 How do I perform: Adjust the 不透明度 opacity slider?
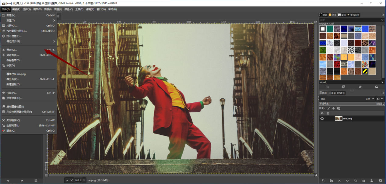350,104
